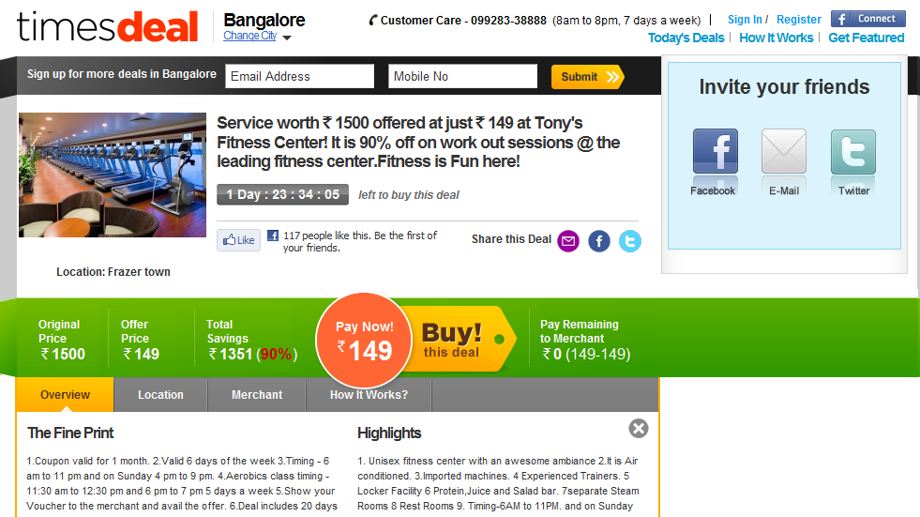Click the Facebook invite icon
Viewport: 920px width, 517px height.
[715, 151]
